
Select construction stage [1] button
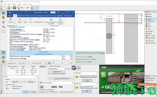pyautogui.click(x=37, y=8)
